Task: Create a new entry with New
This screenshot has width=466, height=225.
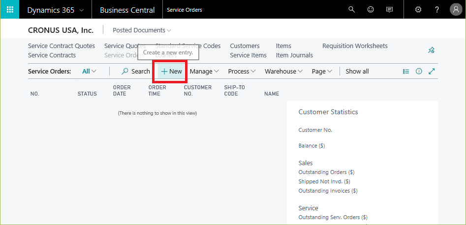Action: [171, 72]
